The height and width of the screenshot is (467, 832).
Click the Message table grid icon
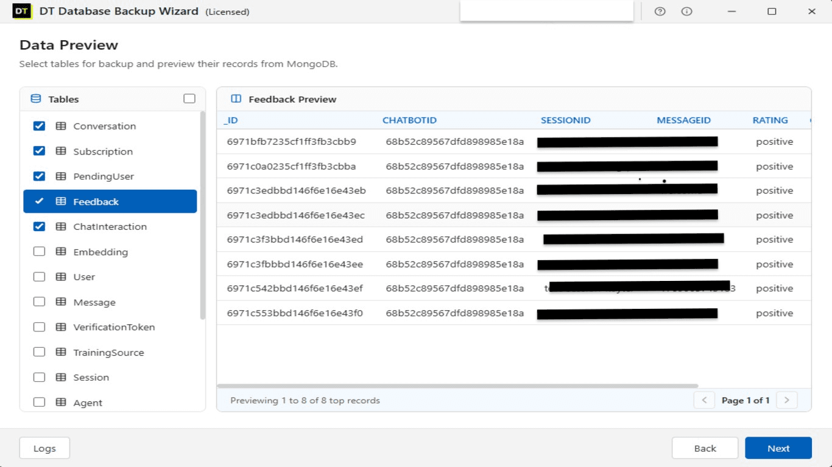(61, 302)
